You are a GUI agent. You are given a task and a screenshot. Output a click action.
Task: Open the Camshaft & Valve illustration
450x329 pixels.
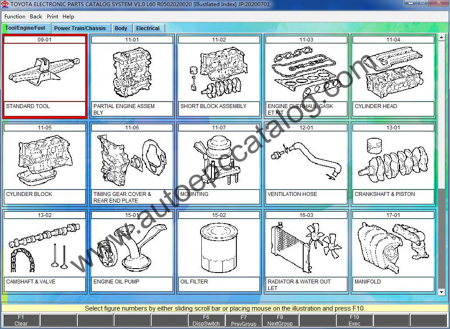tap(45, 248)
